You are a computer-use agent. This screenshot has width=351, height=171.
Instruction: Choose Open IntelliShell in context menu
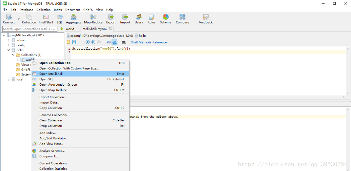[x=80, y=74]
